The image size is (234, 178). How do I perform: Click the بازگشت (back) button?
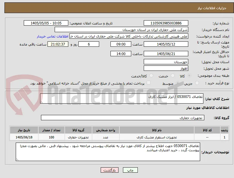pos(110,170)
